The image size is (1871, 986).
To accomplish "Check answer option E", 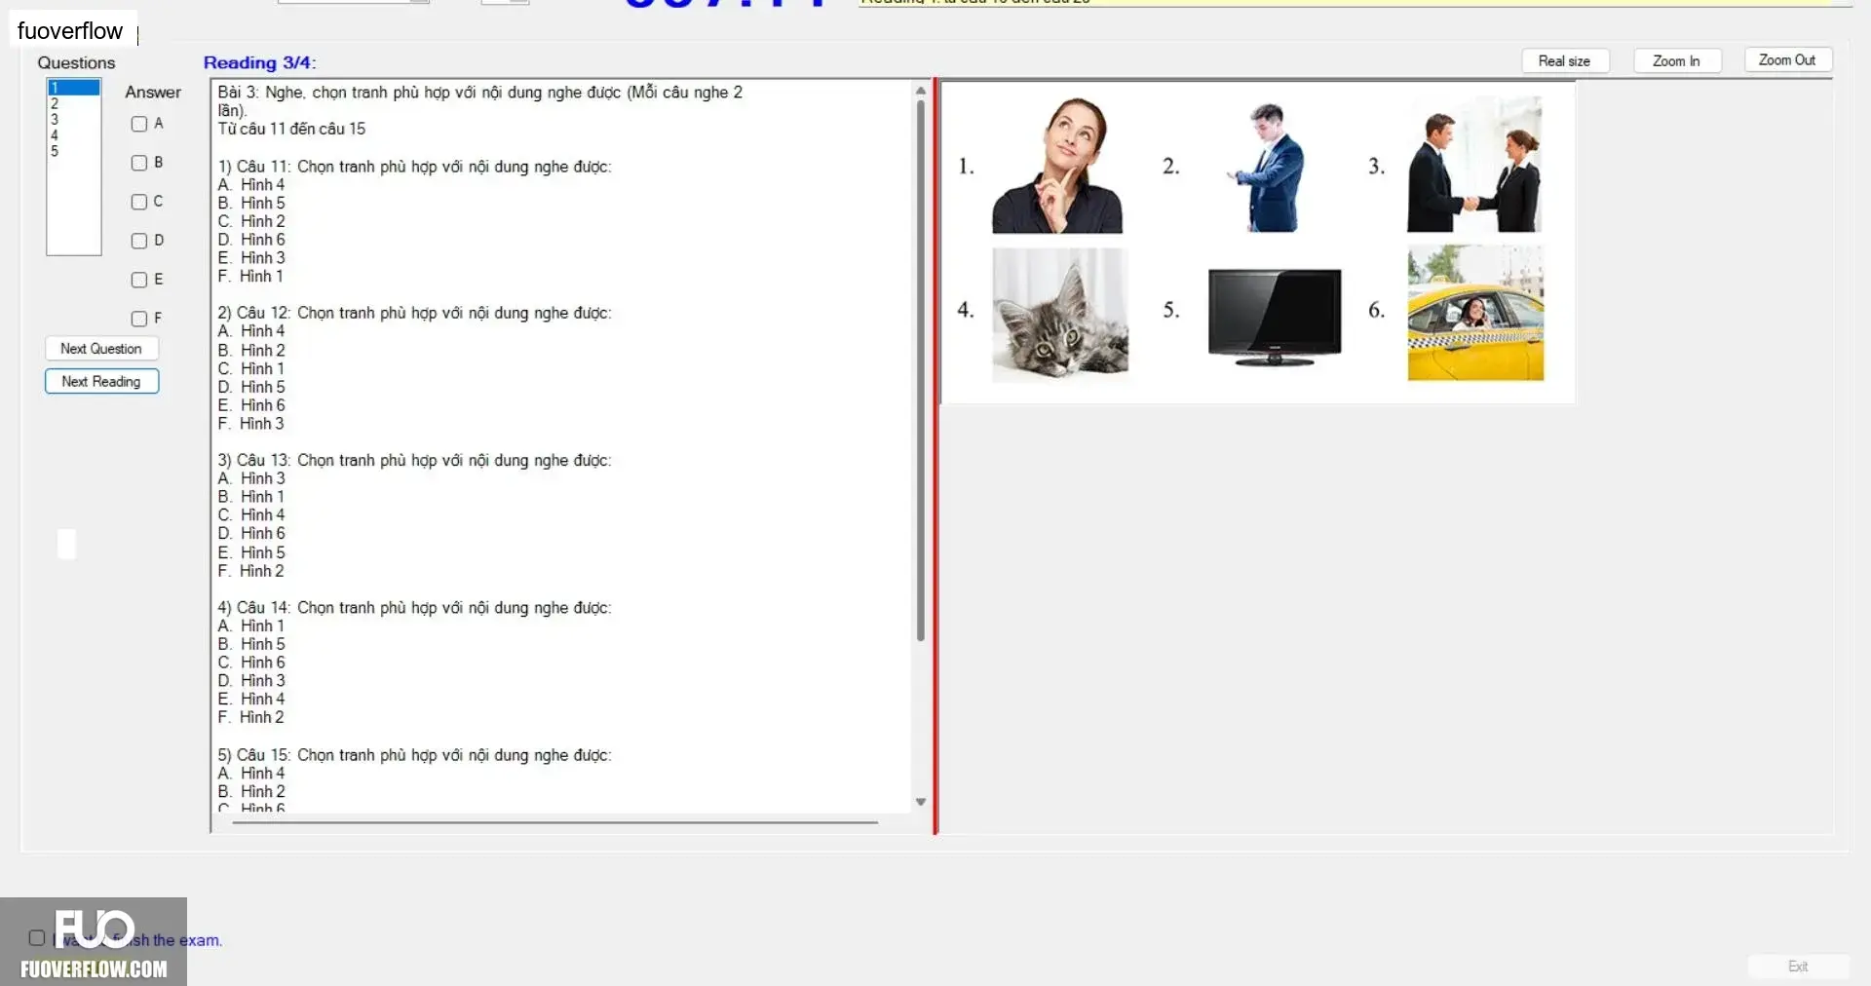I will [x=139, y=280].
